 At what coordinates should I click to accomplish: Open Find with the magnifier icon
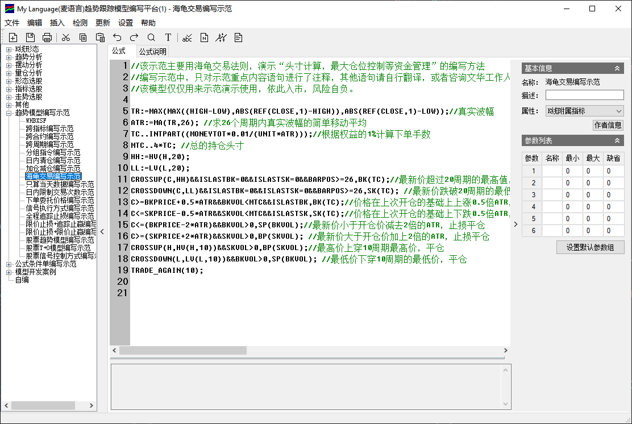[151, 38]
